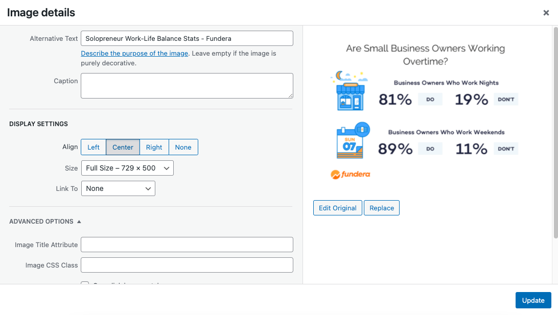558x315 pixels.
Task: Set alignment to Center
Action: point(123,147)
